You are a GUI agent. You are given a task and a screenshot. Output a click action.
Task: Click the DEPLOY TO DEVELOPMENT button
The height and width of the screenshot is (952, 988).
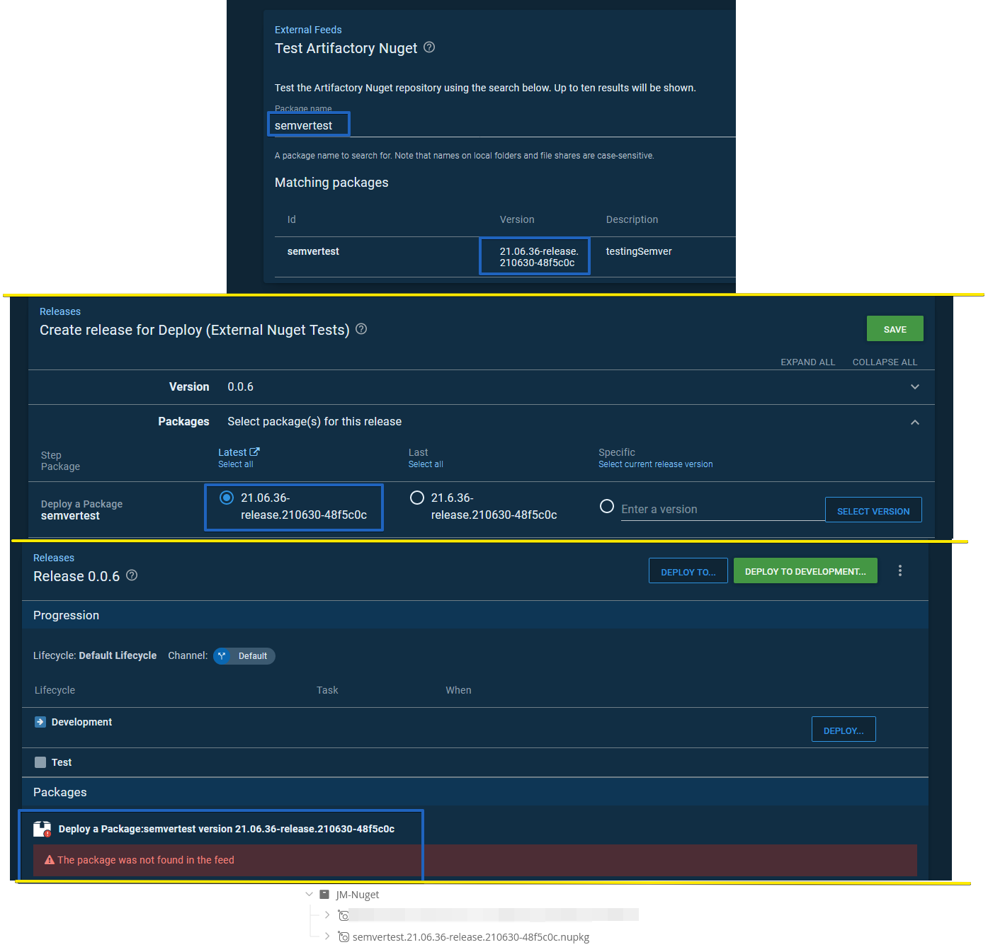click(x=805, y=570)
